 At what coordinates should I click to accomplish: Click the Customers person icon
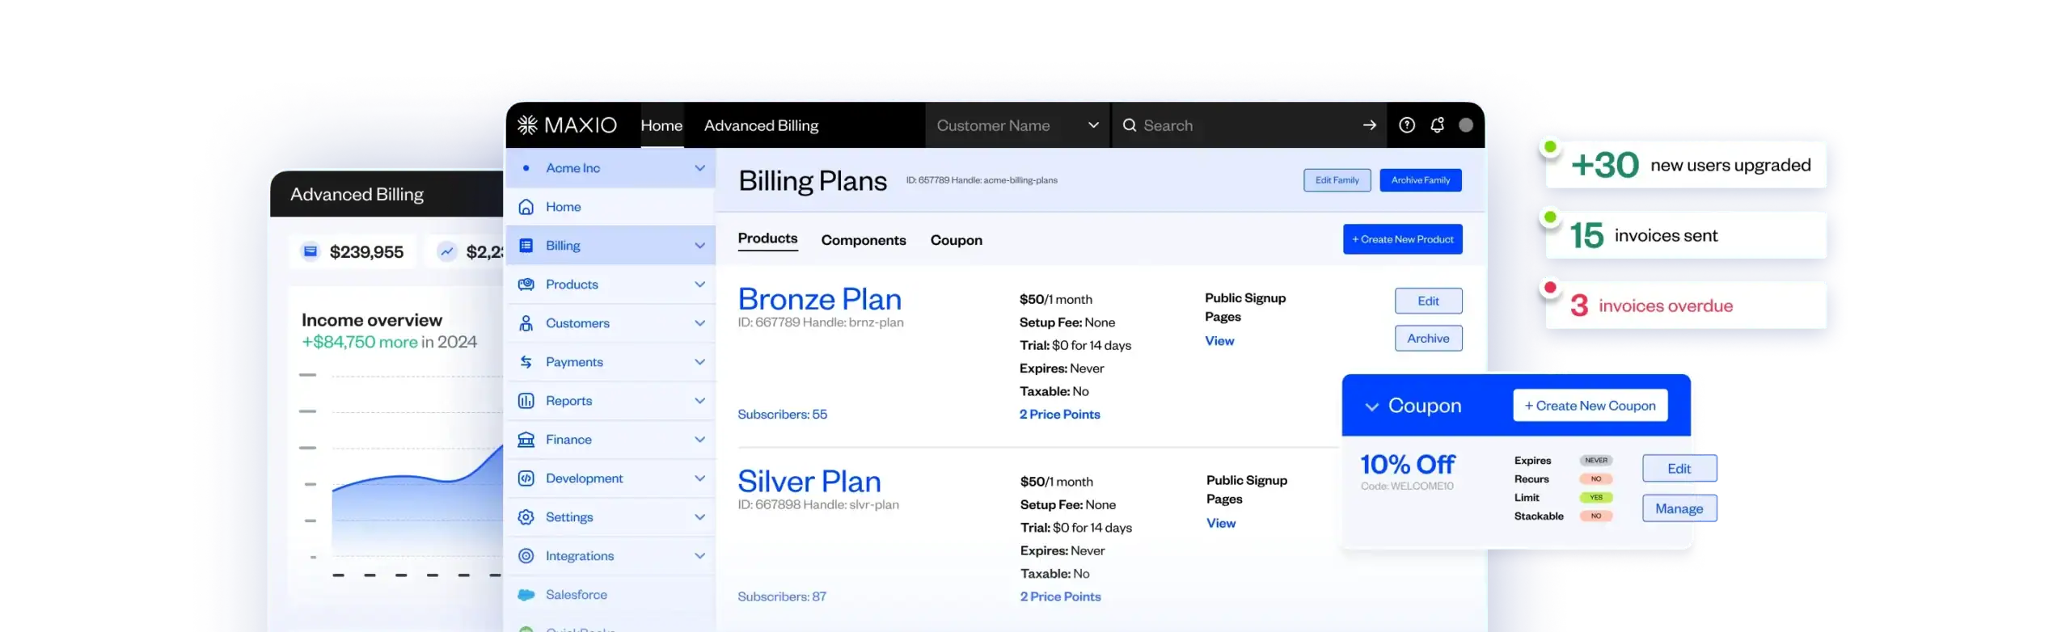526,323
